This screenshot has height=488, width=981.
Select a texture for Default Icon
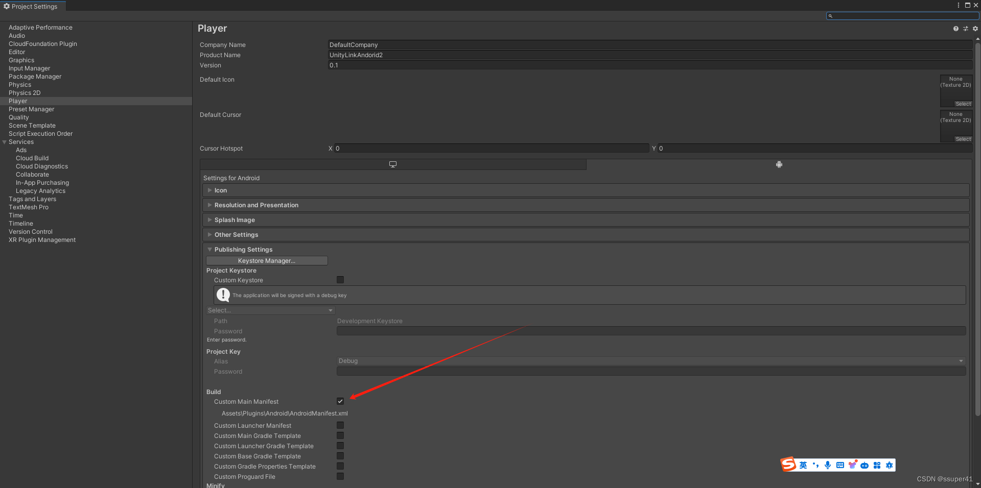tap(963, 104)
